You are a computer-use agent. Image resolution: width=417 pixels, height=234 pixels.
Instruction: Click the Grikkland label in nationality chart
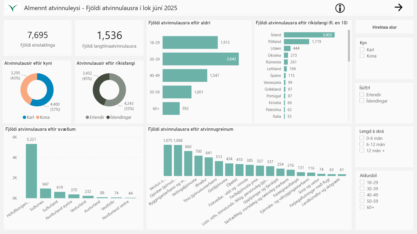tap(273, 89)
